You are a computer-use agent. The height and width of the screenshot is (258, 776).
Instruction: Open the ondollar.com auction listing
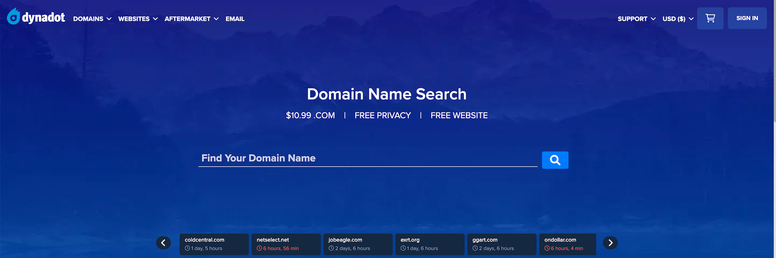point(568,244)
